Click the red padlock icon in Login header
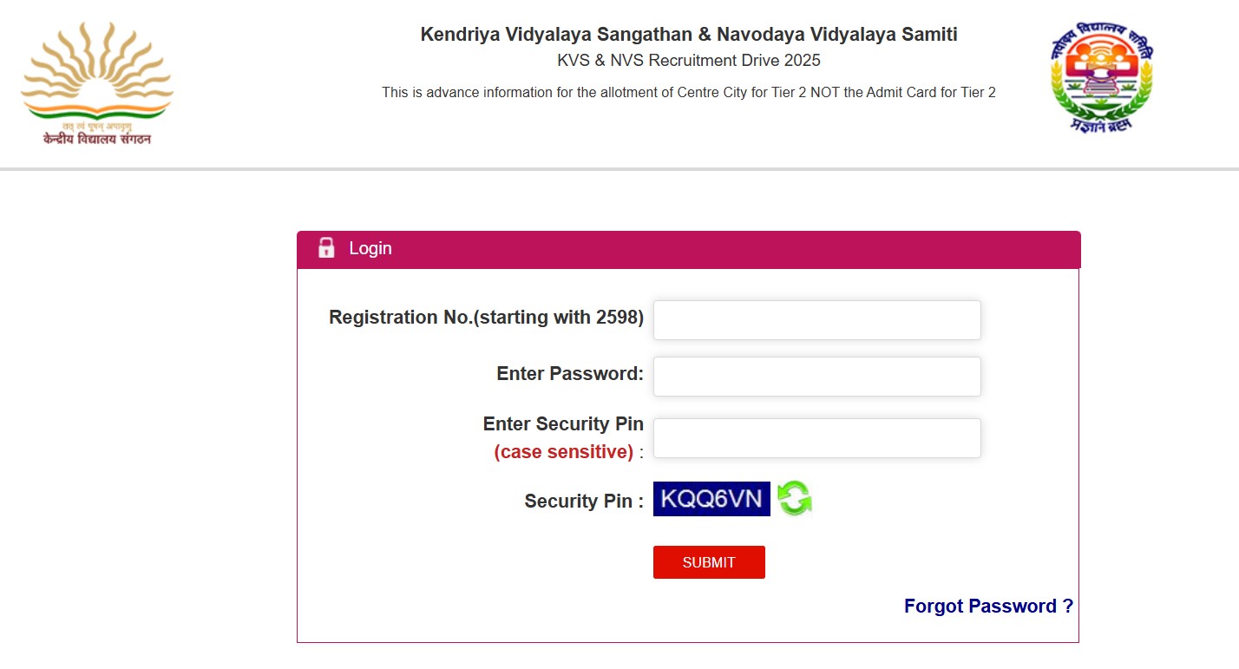The height and width of the screenshot is (669, 1239). click(x=326, y=248)
